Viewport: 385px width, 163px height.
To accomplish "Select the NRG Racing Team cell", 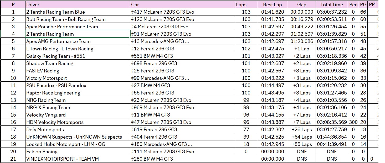I will click(x=78, y=100).
